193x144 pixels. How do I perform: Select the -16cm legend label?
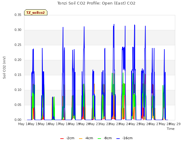pos(127,138)
